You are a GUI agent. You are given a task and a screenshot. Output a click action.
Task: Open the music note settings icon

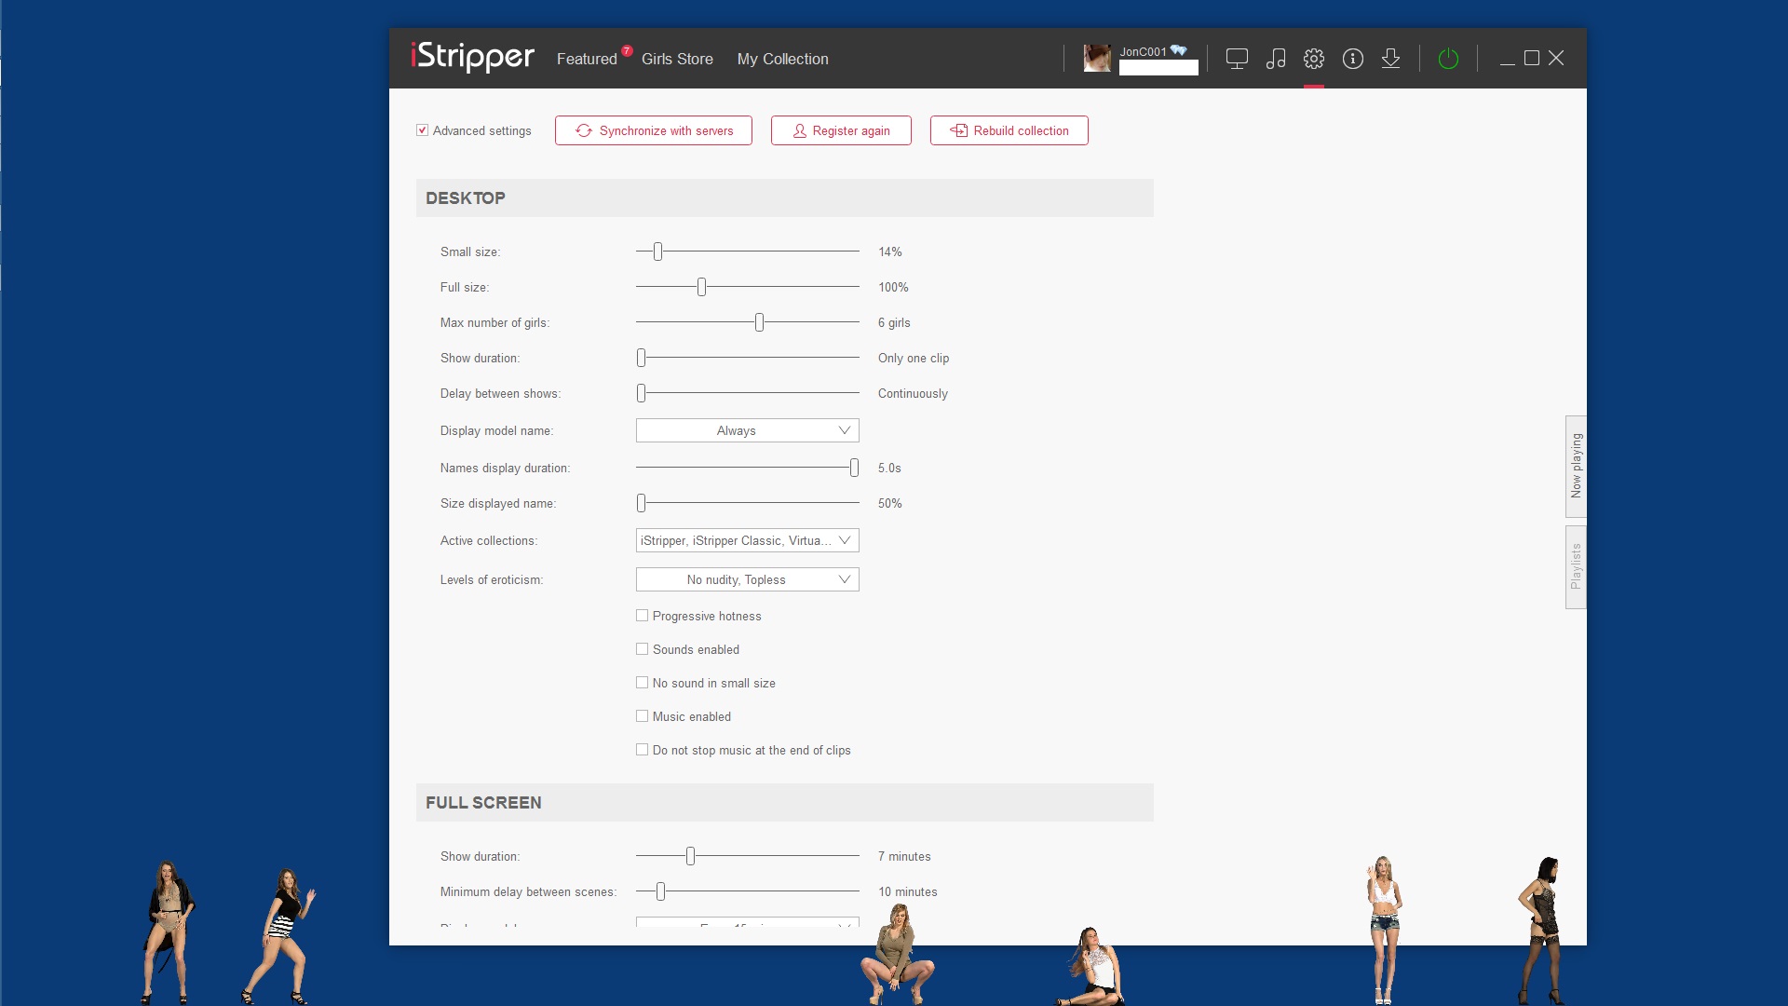pyautogui.click(x=1276, y=59)
